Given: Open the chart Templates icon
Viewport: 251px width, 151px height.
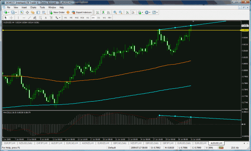Looking at the screenshot, I should 154,12.
